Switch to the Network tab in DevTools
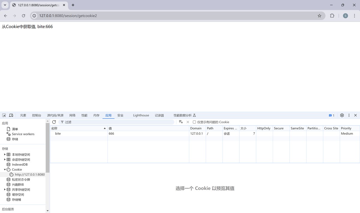 tap(72, 115)
